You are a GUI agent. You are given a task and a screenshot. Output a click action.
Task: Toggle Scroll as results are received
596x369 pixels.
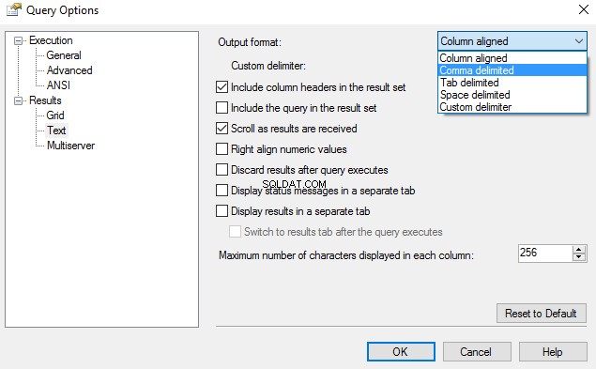222,129
